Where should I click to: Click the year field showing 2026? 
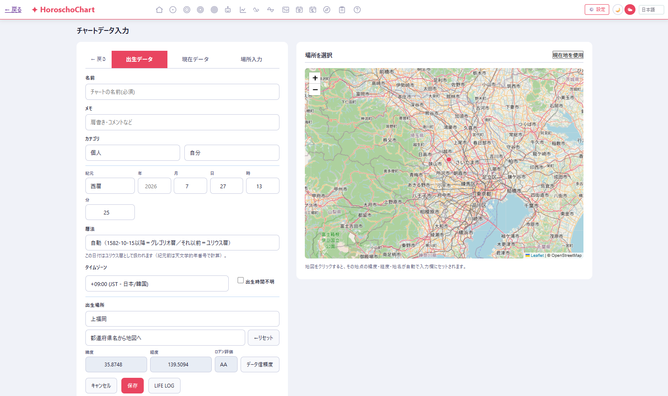click(154, 186)
